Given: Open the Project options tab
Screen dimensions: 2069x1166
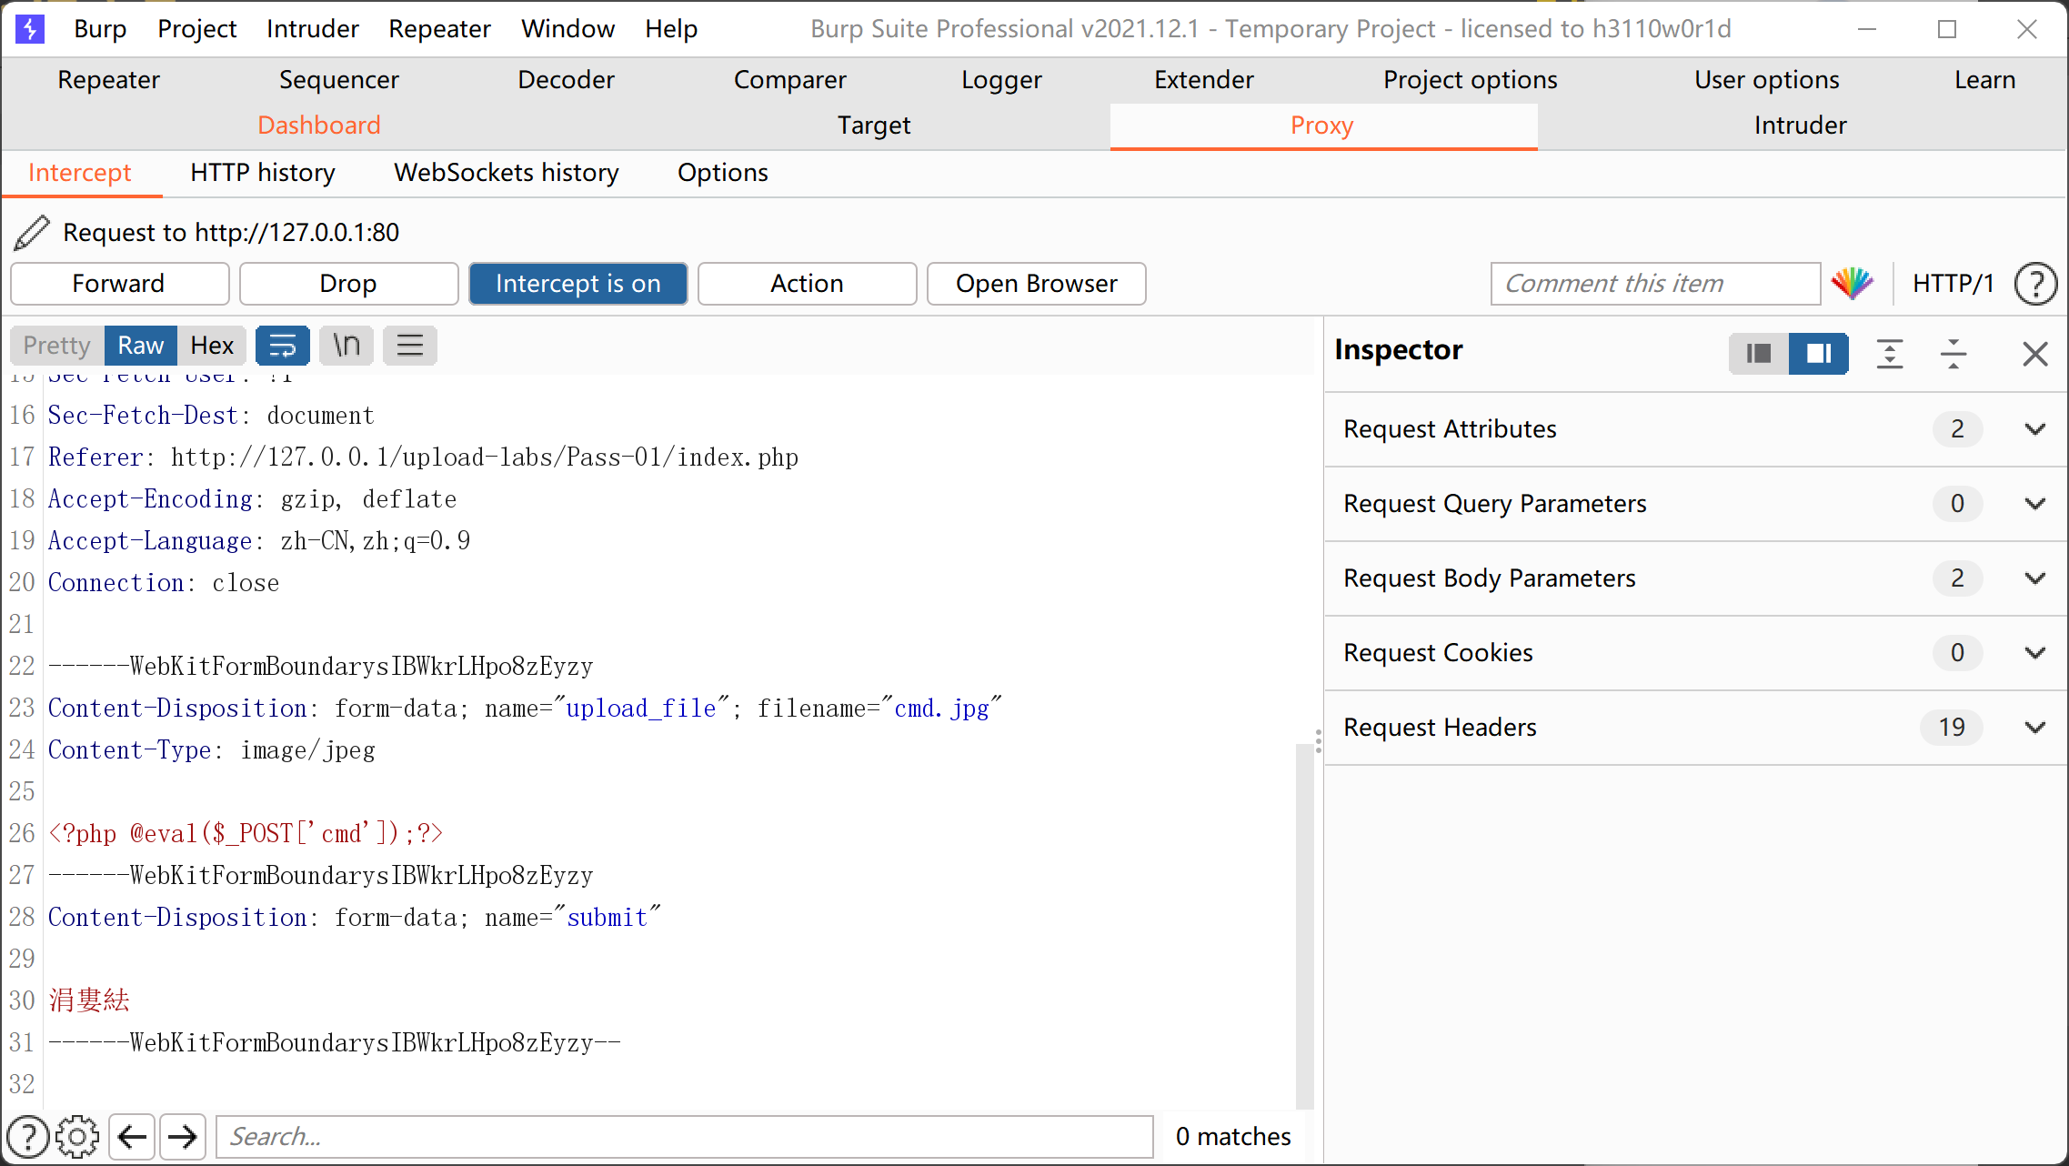Looking at the screenshot, I should pos(1471,80).
